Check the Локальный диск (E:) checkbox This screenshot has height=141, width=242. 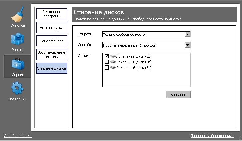coord(107,68)
